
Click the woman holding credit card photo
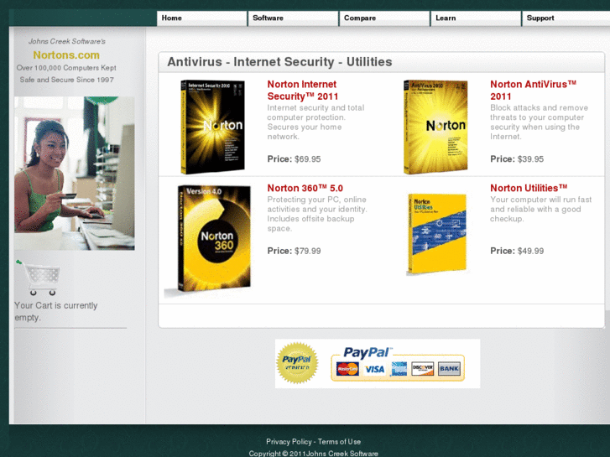(x=75, y=174)
